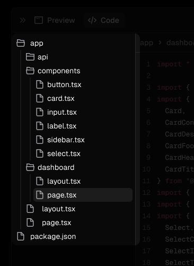Click the app breadcrumb in editor path
Viewport: 194px width, 266px height.
(x=146, y=43)
